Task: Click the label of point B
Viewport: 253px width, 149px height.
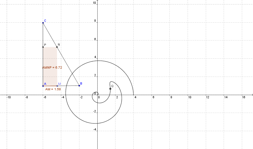Action: click(81, 84)
